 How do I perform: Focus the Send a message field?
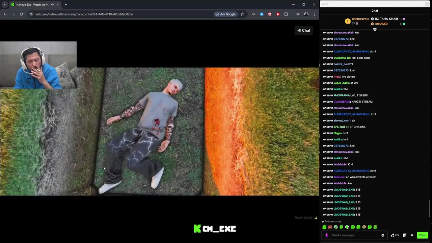[x=354, y=235]
